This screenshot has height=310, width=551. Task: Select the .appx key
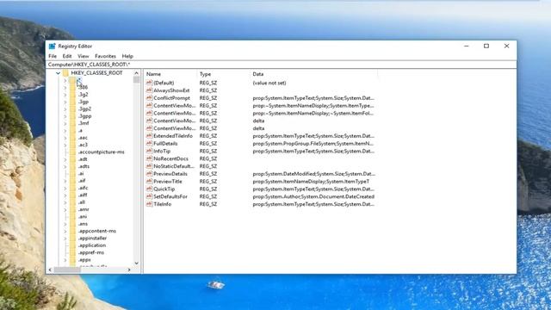click(84, 260)
